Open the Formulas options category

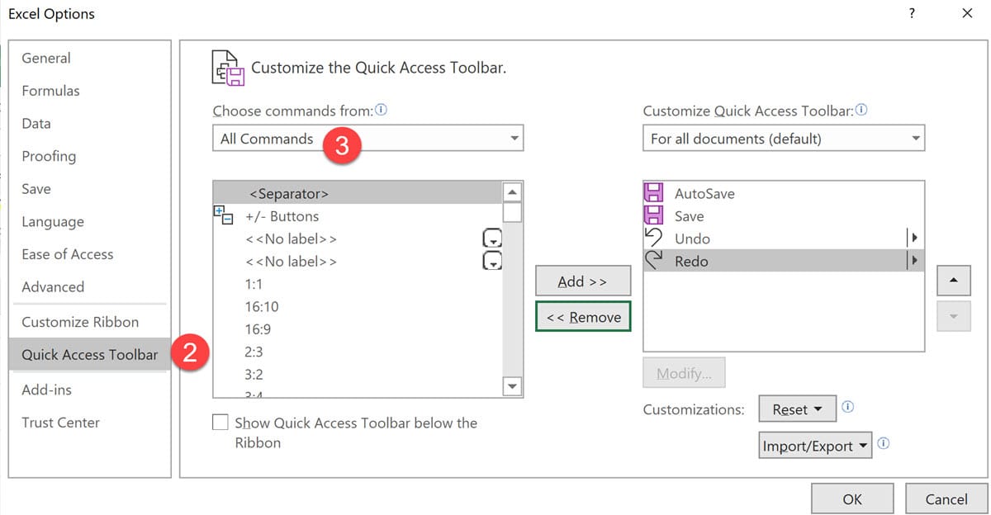pos(50,91)
